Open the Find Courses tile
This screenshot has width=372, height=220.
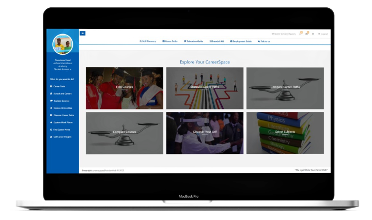coord(125,88)
